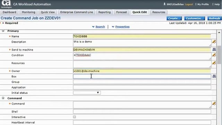Open the Resources tab
Image resolution: width=222 pixels, height=125 pixels.
pos(159,12)
